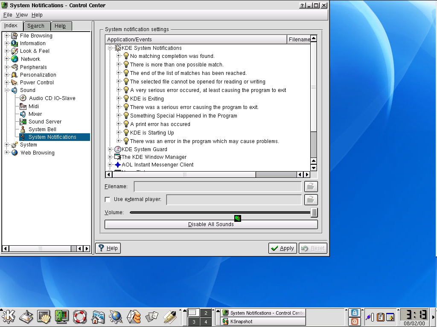Open the life preserver help icon in panel
The height and width of the screenshot is (327, 437).
[80, 316]
